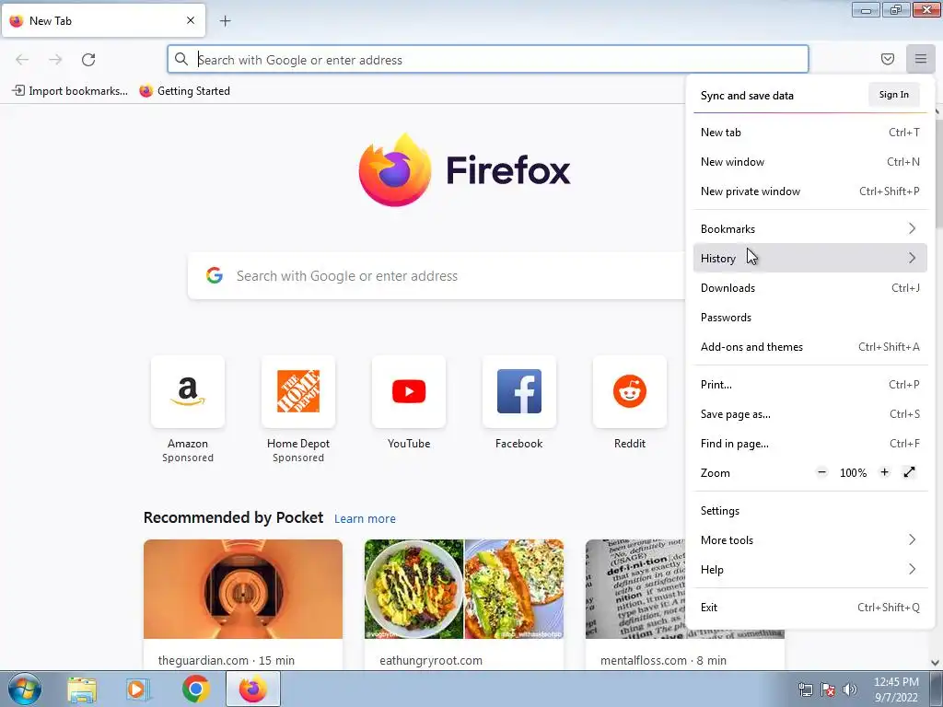Open Windows Media Player from taskbar

click(x=138, y=690)
